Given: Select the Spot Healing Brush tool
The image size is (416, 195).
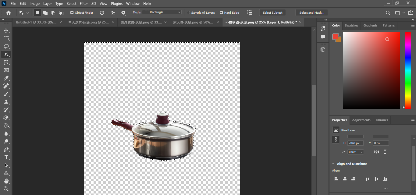Looking at the screenshot, I should pyautogui.click(x=6, y=86).
